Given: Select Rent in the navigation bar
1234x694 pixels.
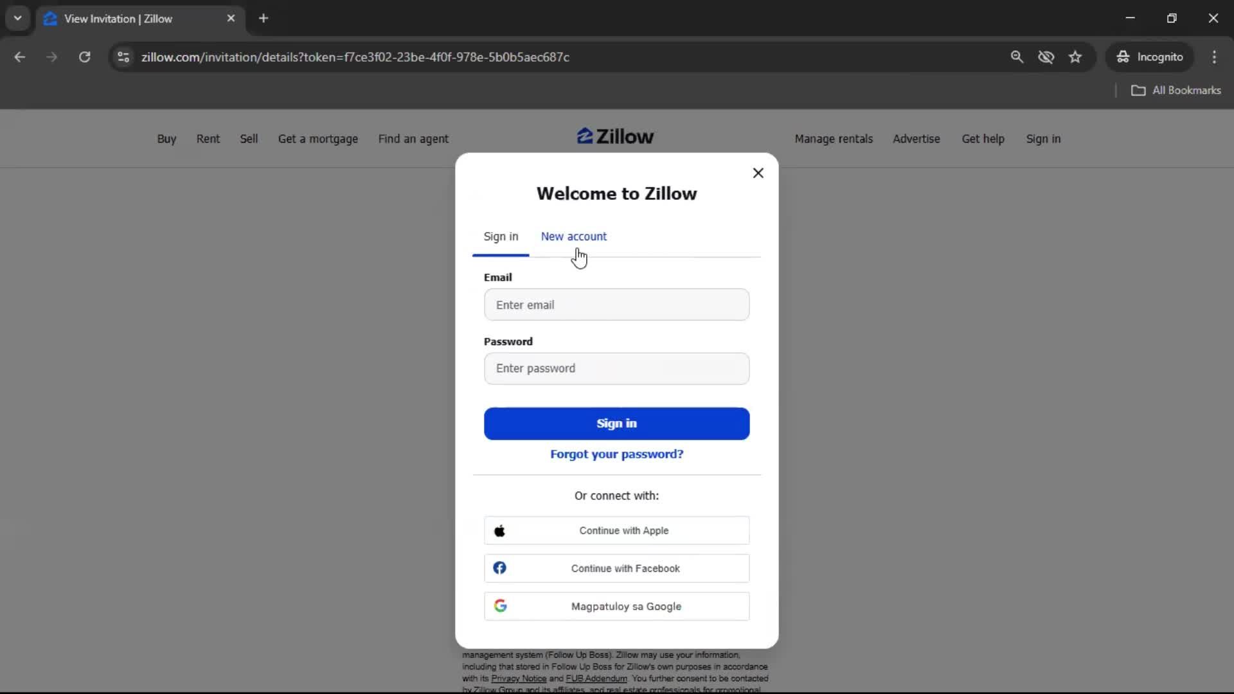Looking at the screenshot, I should coord(208,139).
